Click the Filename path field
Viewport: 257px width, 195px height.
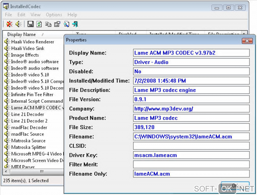pos(191,137)
